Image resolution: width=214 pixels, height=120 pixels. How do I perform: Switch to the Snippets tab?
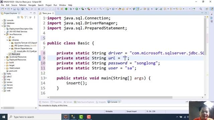(101, 102)
